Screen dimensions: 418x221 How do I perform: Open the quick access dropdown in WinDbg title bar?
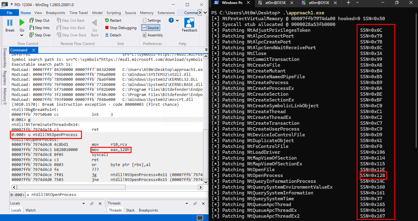click(x=11, y=5)
